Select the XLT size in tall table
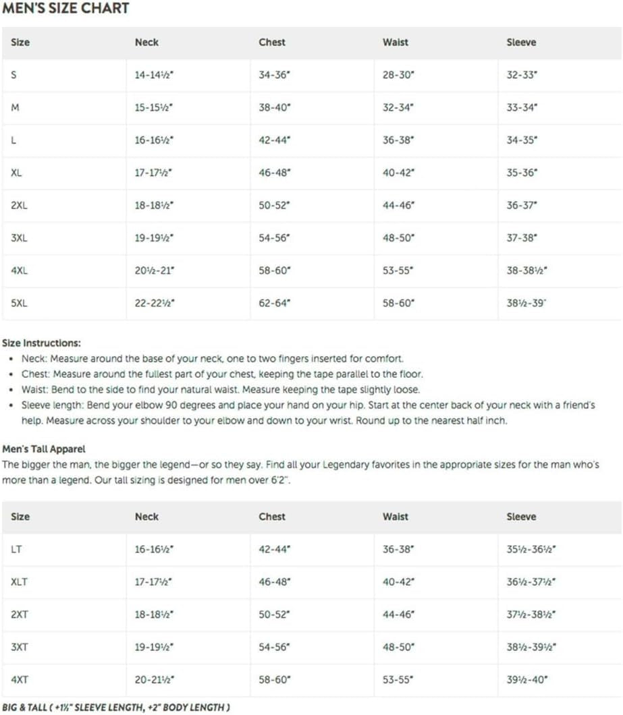This screenshot has width=623, height=715. [20, 581]
